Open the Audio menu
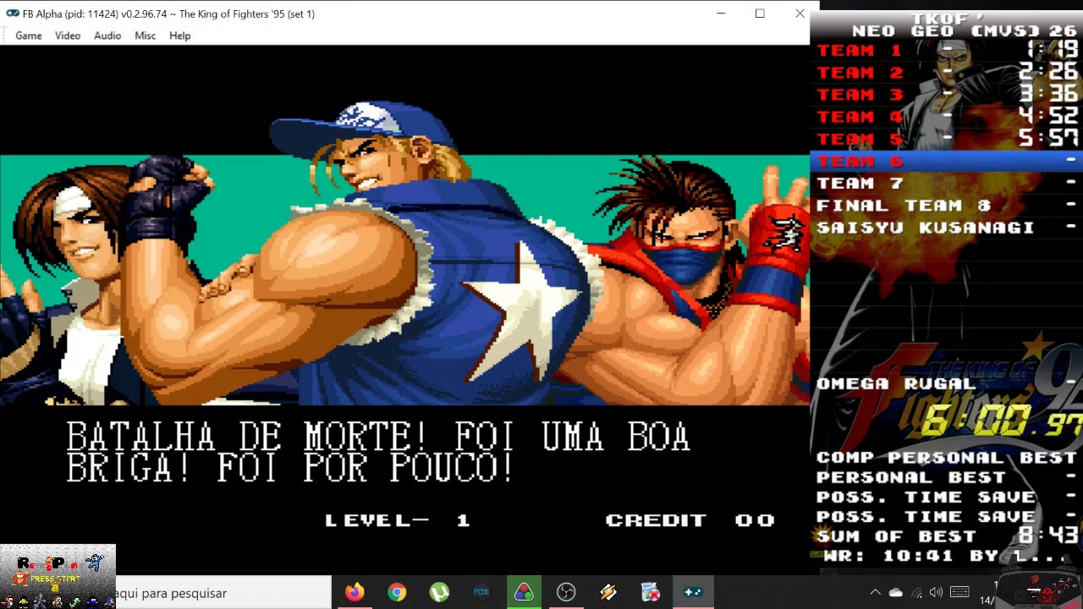1083x609 pixels. pos(107,36)
